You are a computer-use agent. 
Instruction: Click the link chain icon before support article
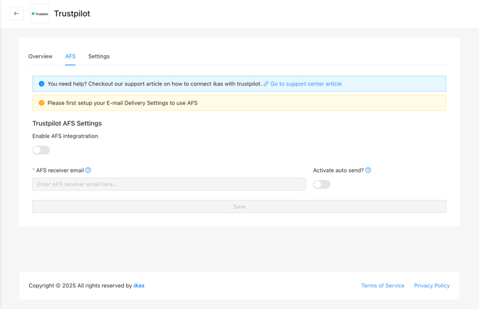(x=266, y=84)
